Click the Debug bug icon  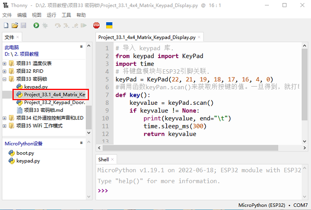coord(45,26)
